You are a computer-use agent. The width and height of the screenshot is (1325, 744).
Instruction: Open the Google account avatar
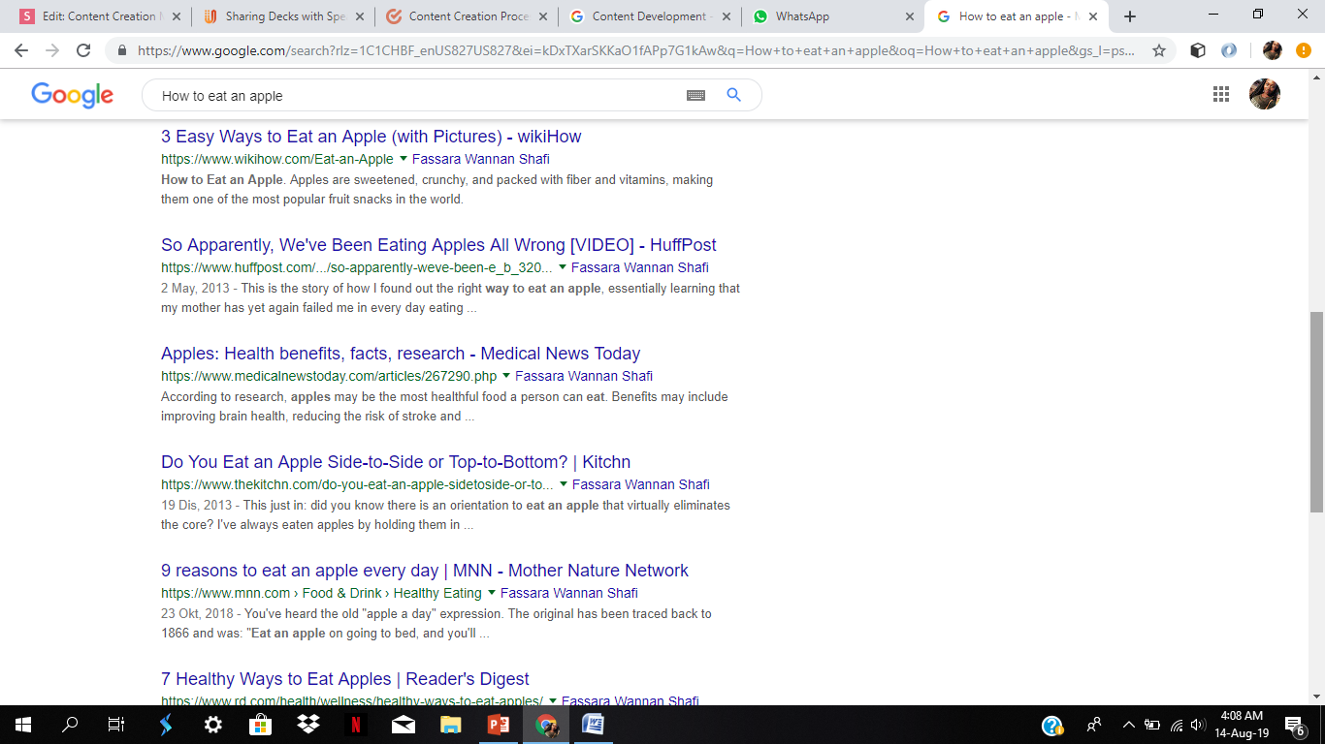[x=1265, y=94]
